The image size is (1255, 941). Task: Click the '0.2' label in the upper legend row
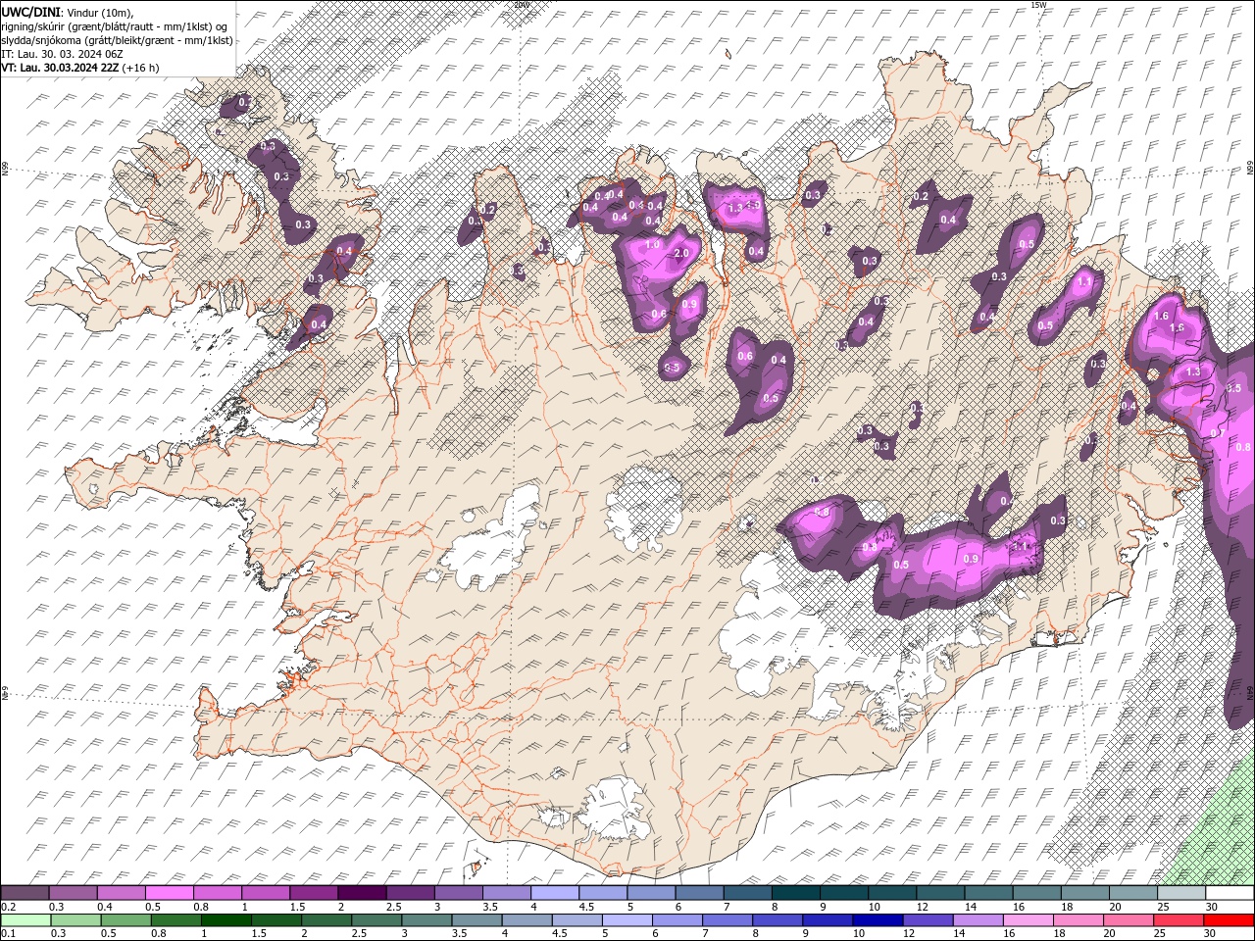(x=9, y=907)
